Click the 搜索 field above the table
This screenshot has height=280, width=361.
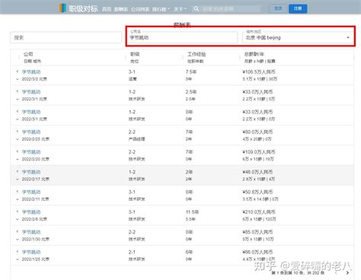point(66,37)
